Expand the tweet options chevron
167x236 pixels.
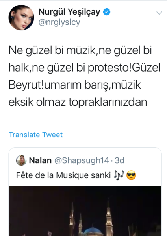(159, 13)
